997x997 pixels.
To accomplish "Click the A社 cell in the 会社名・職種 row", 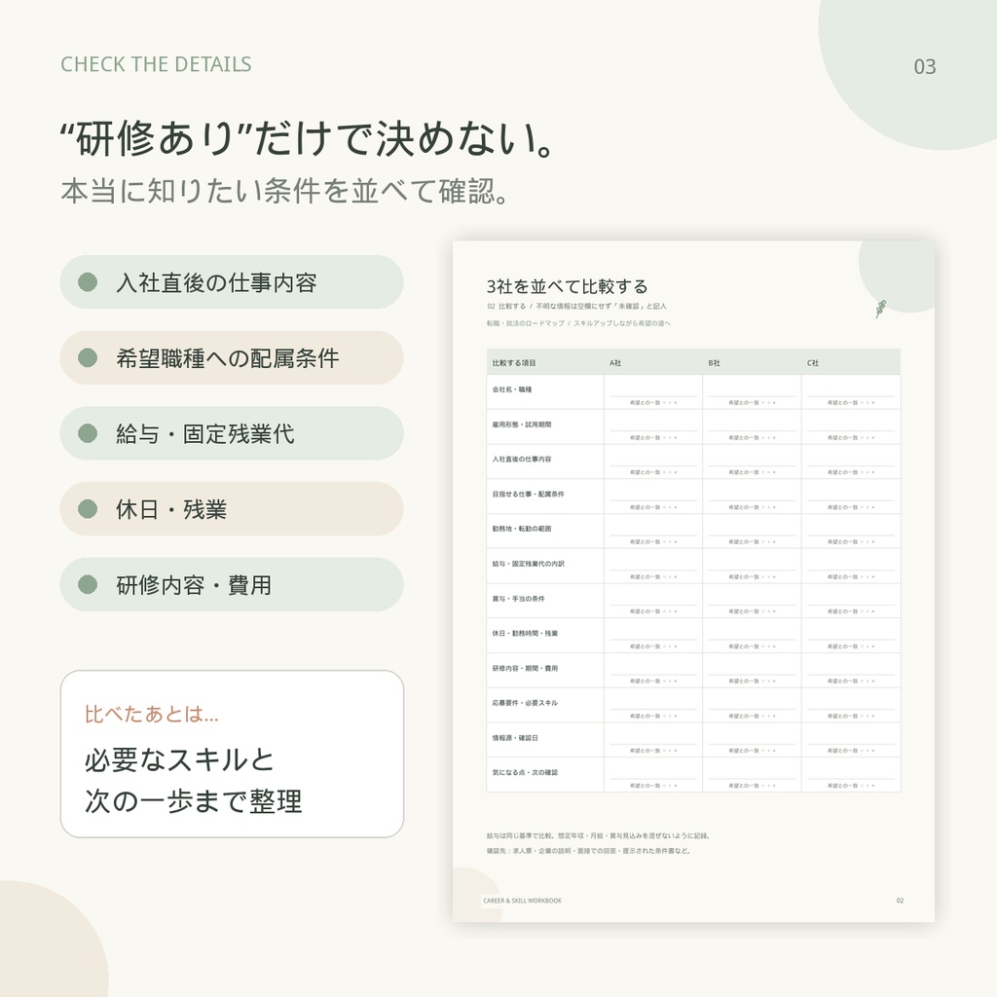I will tap(653, 391).
